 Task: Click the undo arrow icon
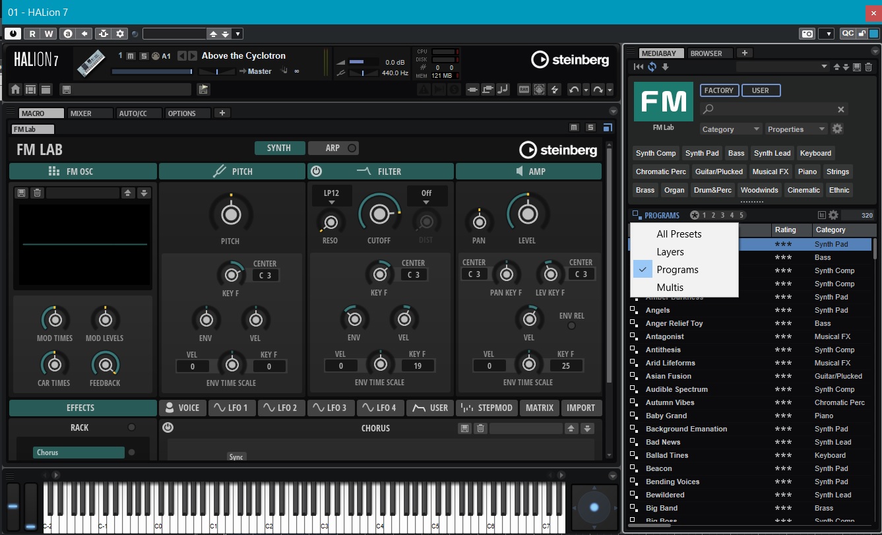pyautogui.click(x=573, y=90)
